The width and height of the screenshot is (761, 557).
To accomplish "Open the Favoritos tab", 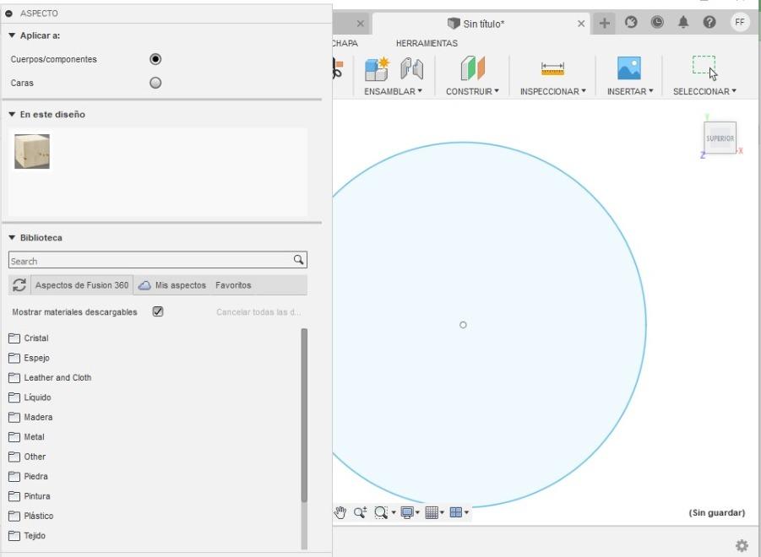I will tap(233, 285).
